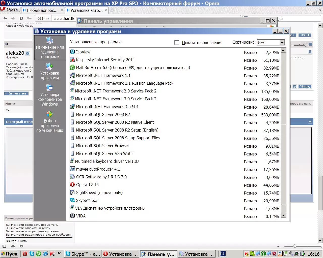Open the Opera main menu button
This screenshot has width=323, height=258.
tap(10, 9)
